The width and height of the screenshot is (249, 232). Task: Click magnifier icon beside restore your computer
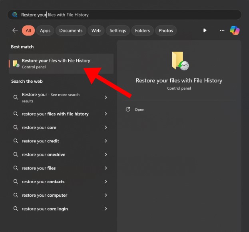[x=16, y=195]
